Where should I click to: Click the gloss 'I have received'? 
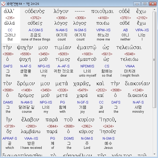pos(31,148)
